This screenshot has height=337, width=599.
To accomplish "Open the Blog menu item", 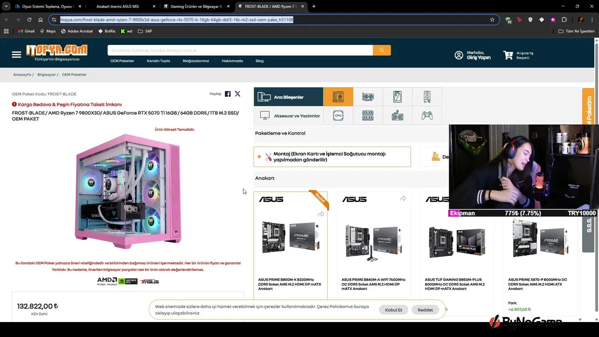I will (x=259, y=61).
